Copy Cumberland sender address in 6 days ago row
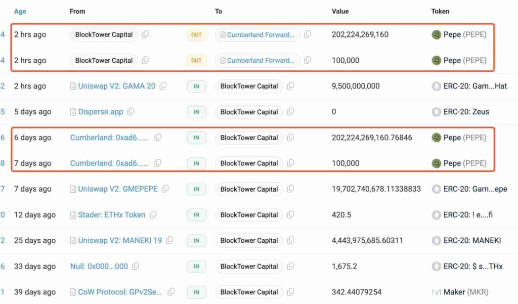The width and height of the screenshot is (518, 304). (158, 138)
